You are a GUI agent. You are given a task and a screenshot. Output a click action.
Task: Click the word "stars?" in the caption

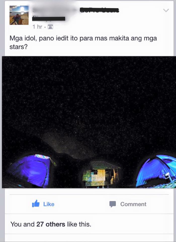tap(18, 47)
